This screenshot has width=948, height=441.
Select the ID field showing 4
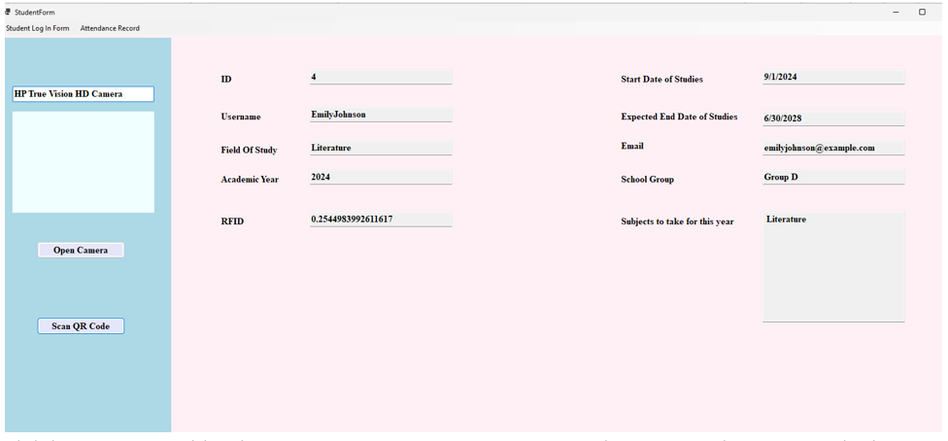(380, 77)
